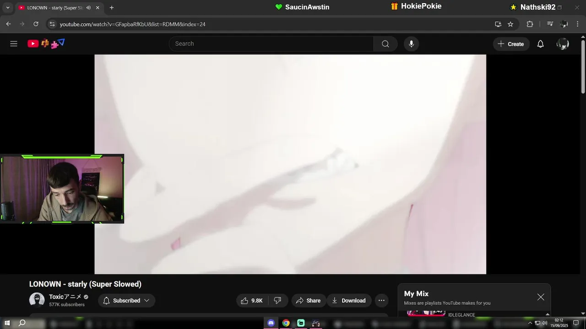Open Windows Start menu

pyautogui.click(x=7, y=323)
